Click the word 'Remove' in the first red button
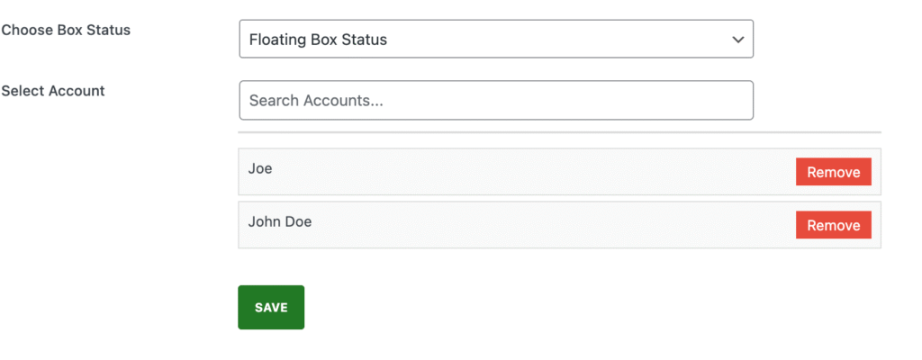Image resolution: width=922 pixels, height=360 pixels. (833, 173)
